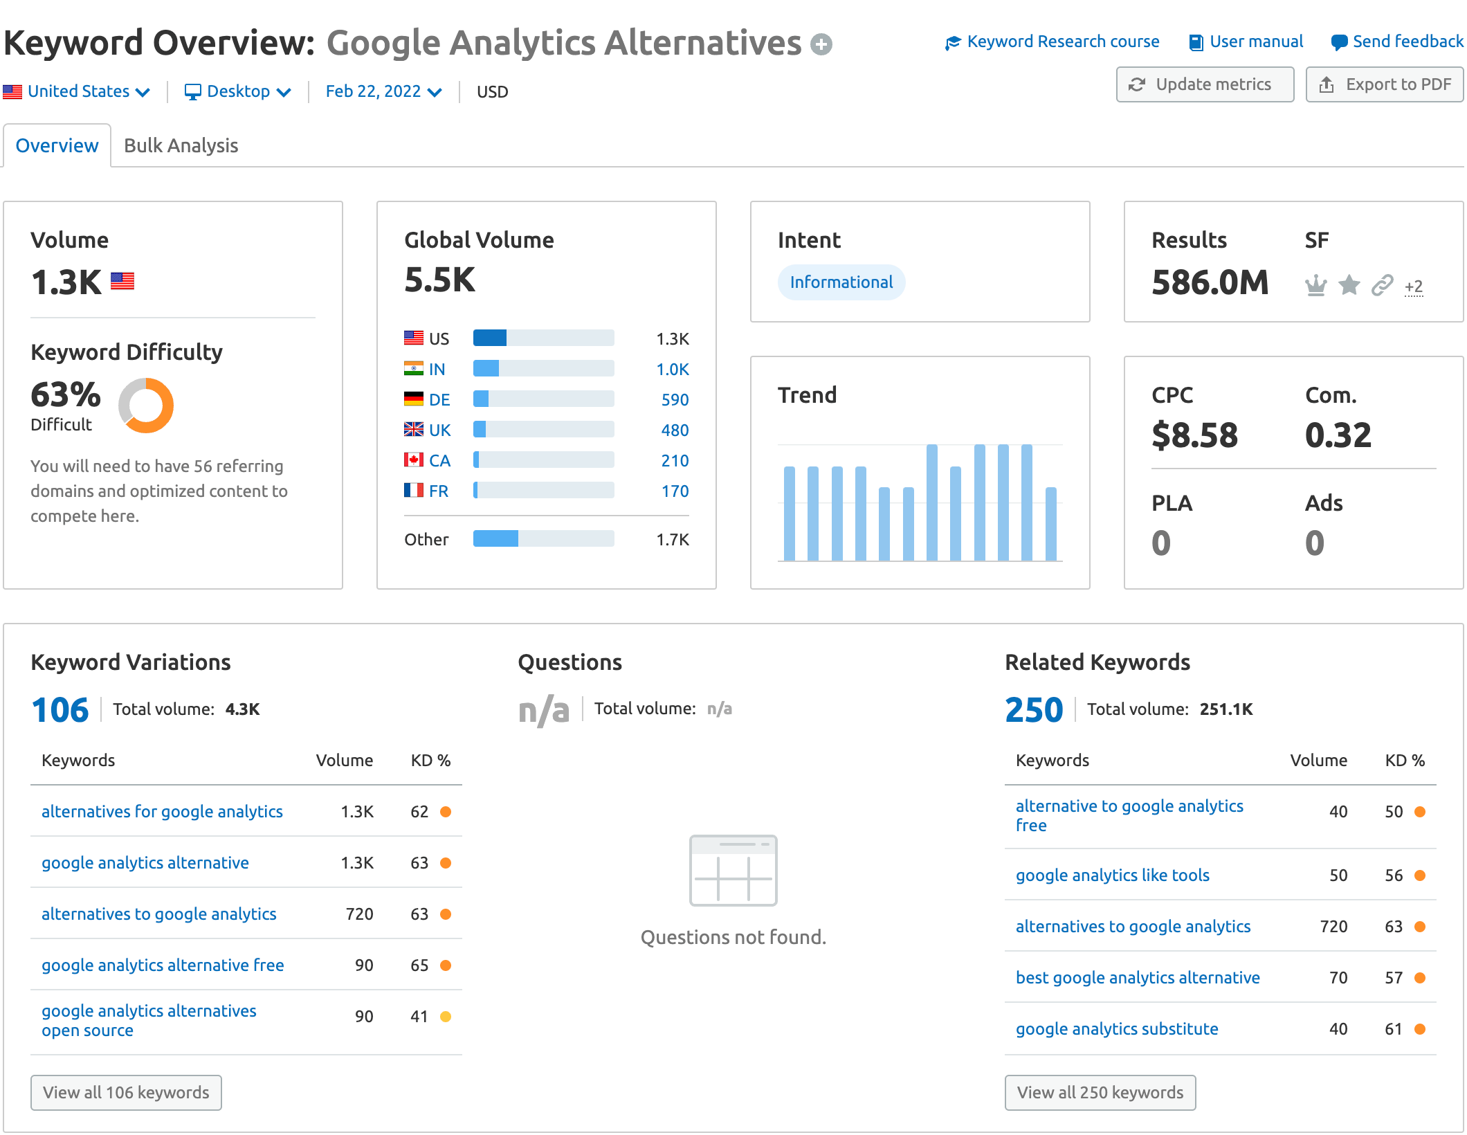This screenshot has height=1135, width=1467.
Task: Click the 480 UK volume value
Action: click(675, 430)
